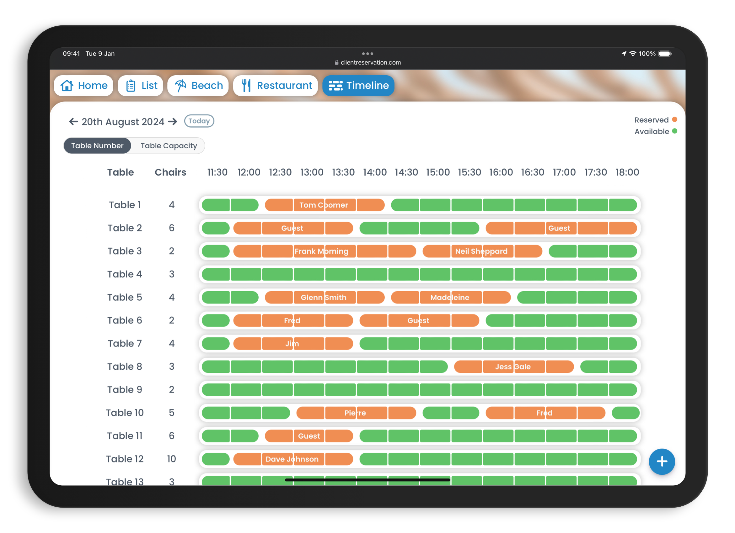Select the Table Number view toggle
The height and width of the screenshot is (533, 735).
[97, 146]
